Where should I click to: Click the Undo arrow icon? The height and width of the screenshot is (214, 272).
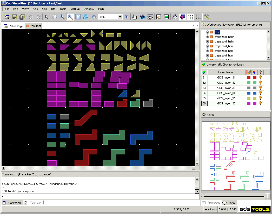[x=31, y=17]
